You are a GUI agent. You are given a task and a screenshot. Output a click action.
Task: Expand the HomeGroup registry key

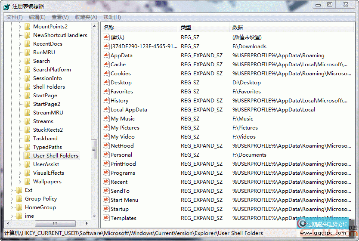[x=12, y=207]
